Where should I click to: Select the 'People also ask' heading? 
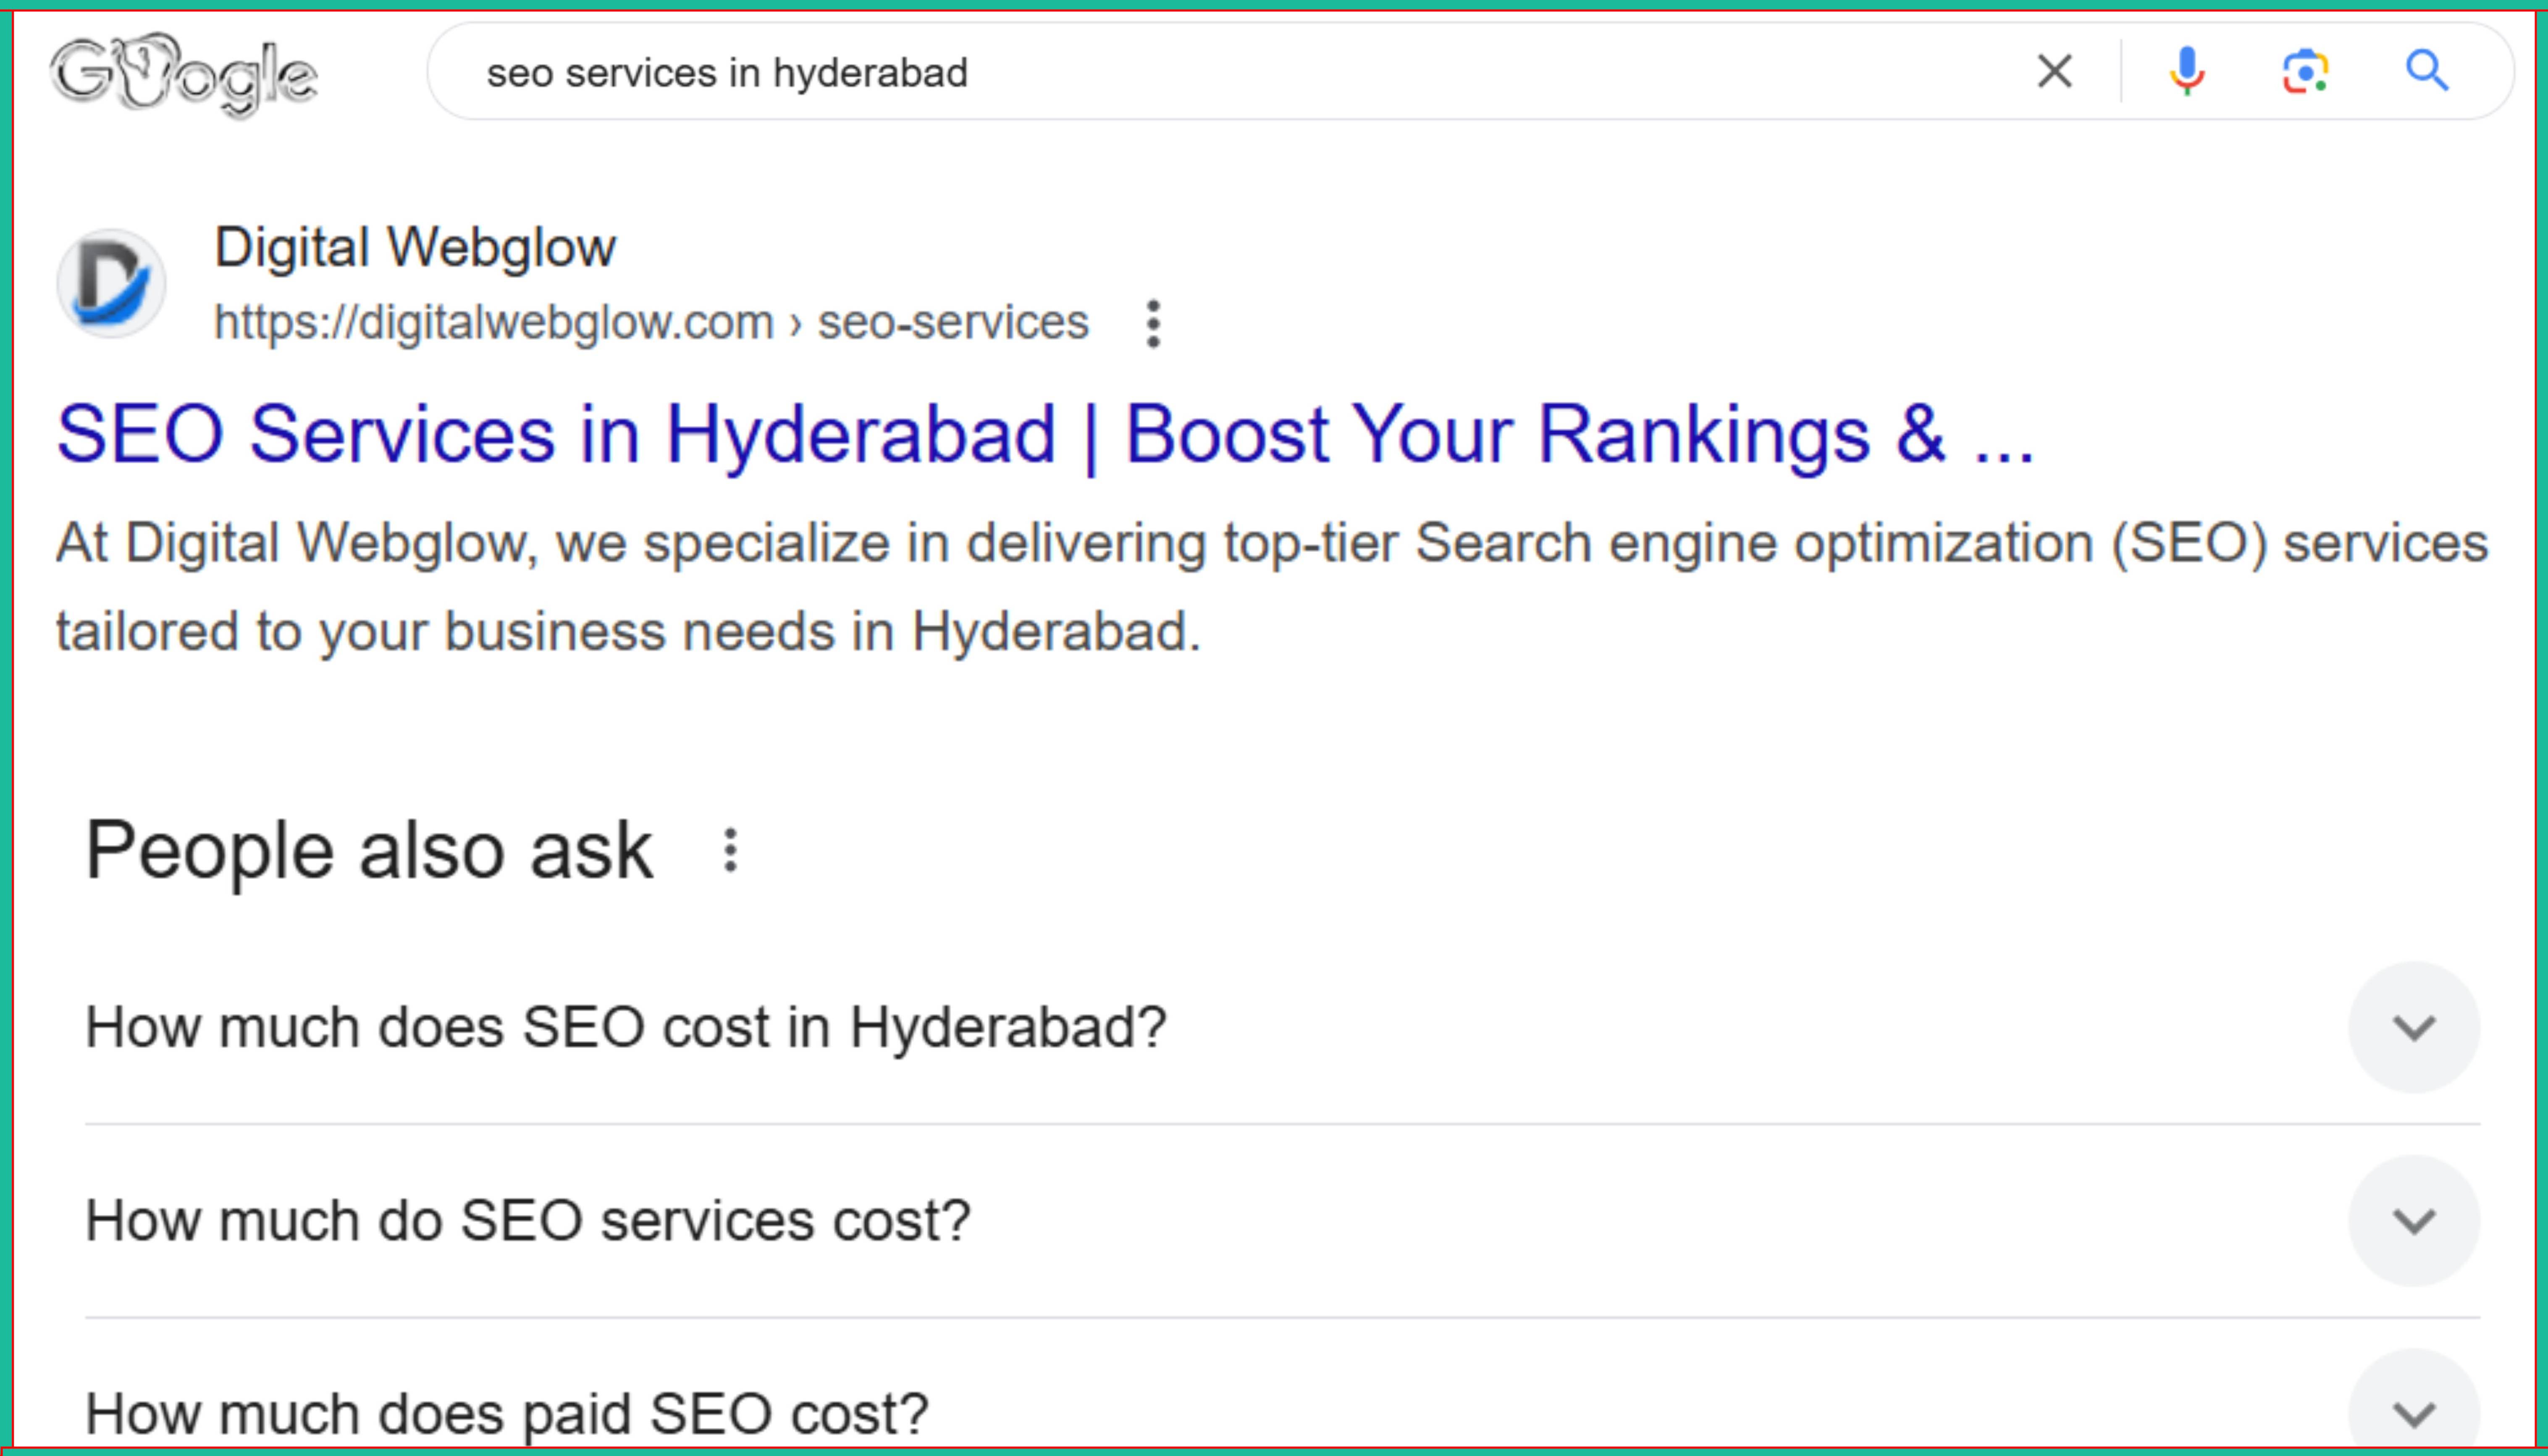pyautogui.click(x=369, y=851)
